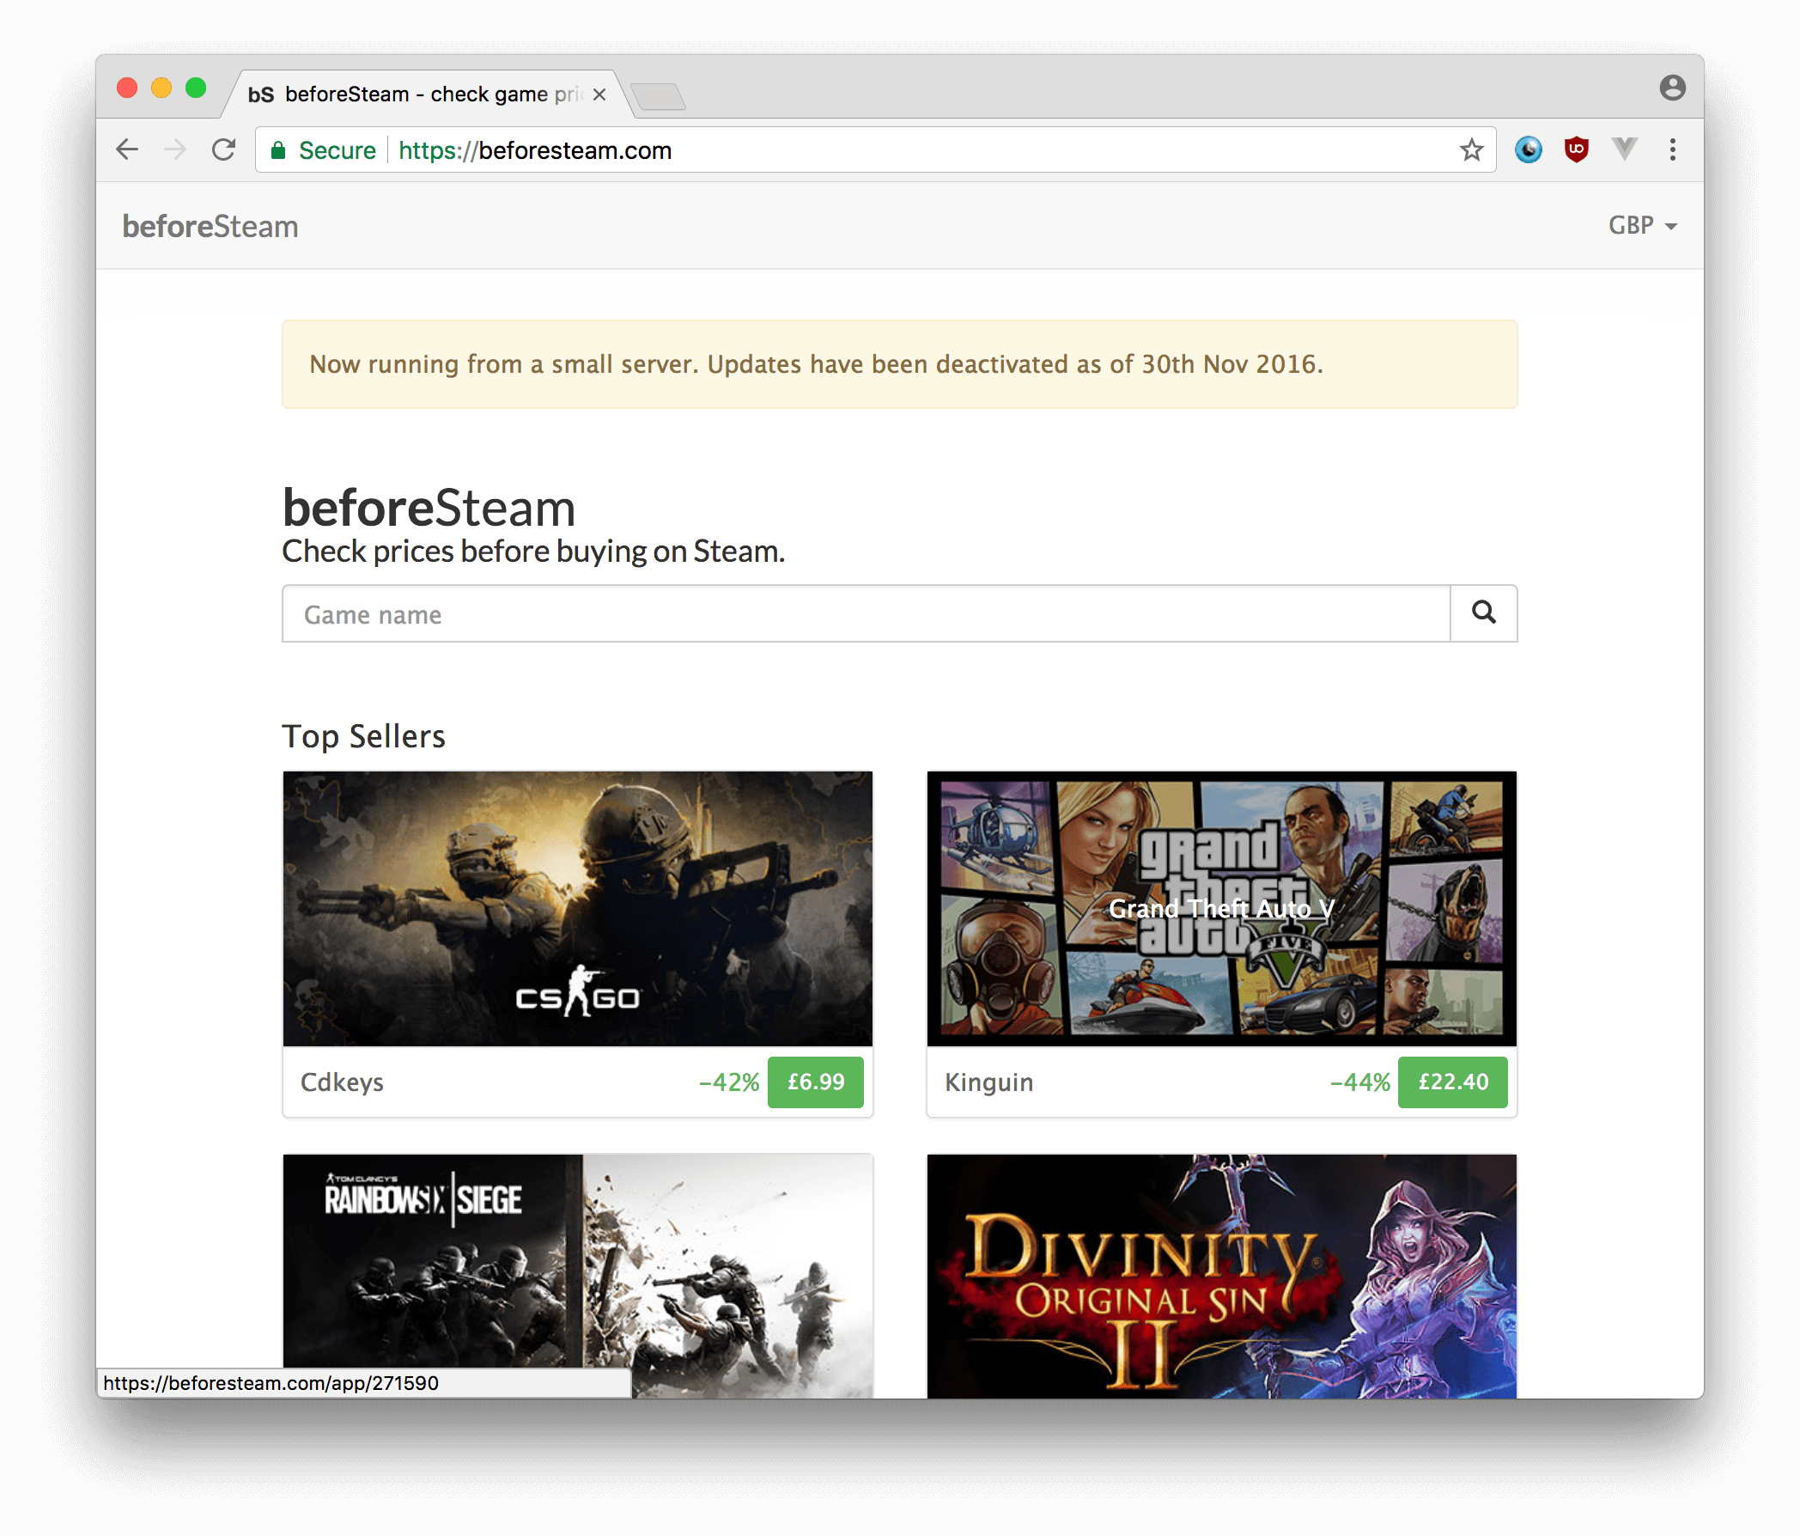Open the Chrome profile avatar
Viewport: 1800px width, 1536px height.
[x=1672, y=88]
